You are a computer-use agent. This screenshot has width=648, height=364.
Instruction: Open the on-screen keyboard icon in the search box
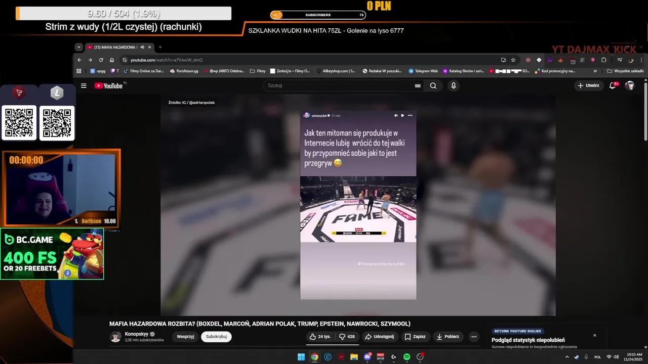[x=418, y=86]
